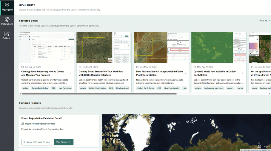The width and height of the screenshot is (271, 151).
Task: Click 'Project for collecting Forest Degradation data' text
Action: click(x=42, y=129)
